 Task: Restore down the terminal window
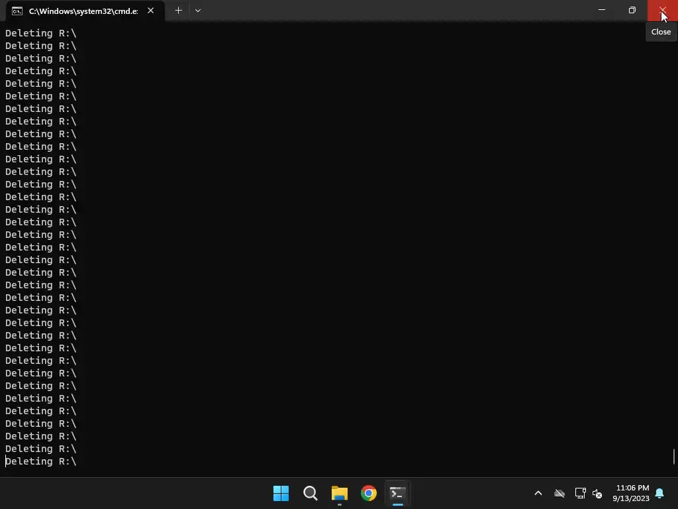pos(632,9)
